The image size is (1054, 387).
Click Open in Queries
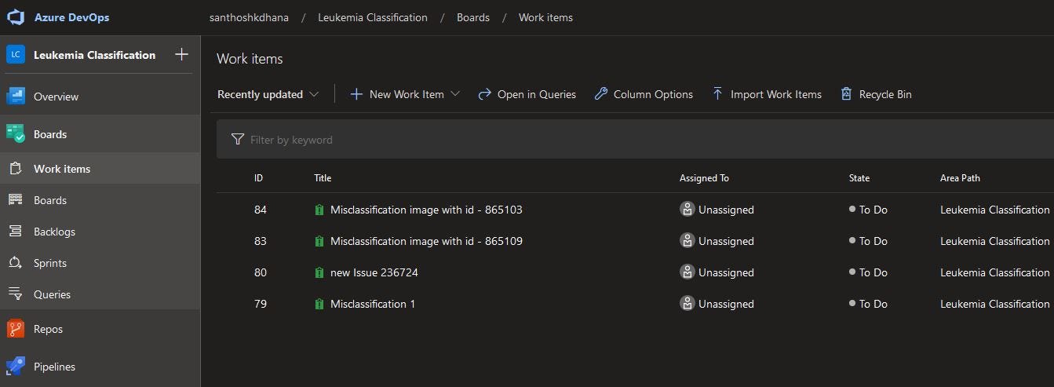527,94
